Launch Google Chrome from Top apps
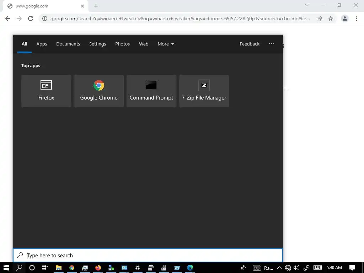364x273 pixels. pos(99,91)
